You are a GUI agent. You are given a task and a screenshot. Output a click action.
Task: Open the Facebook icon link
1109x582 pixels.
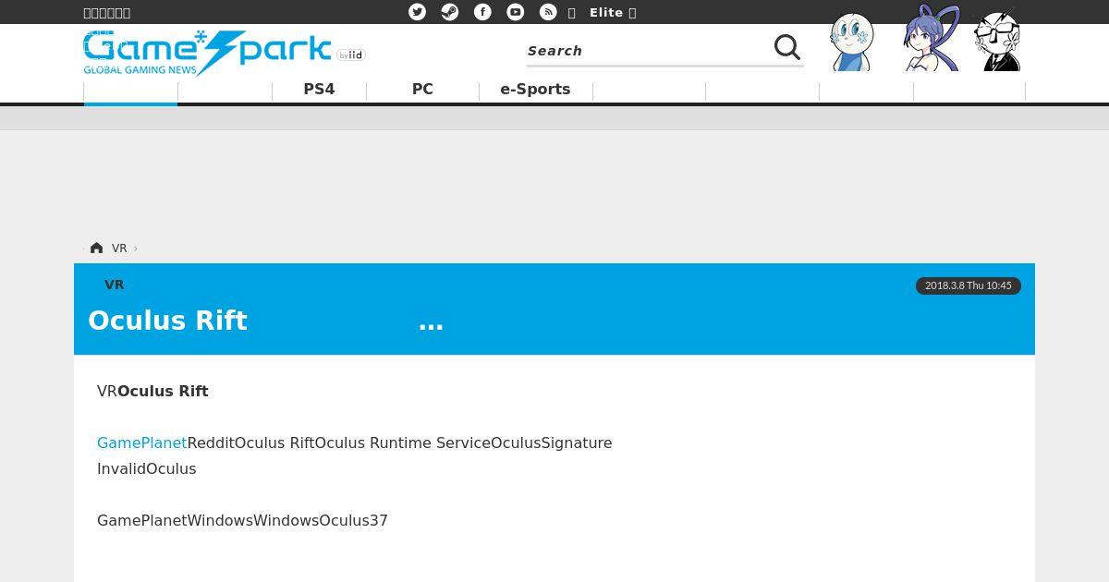click(x=482, y=12)
